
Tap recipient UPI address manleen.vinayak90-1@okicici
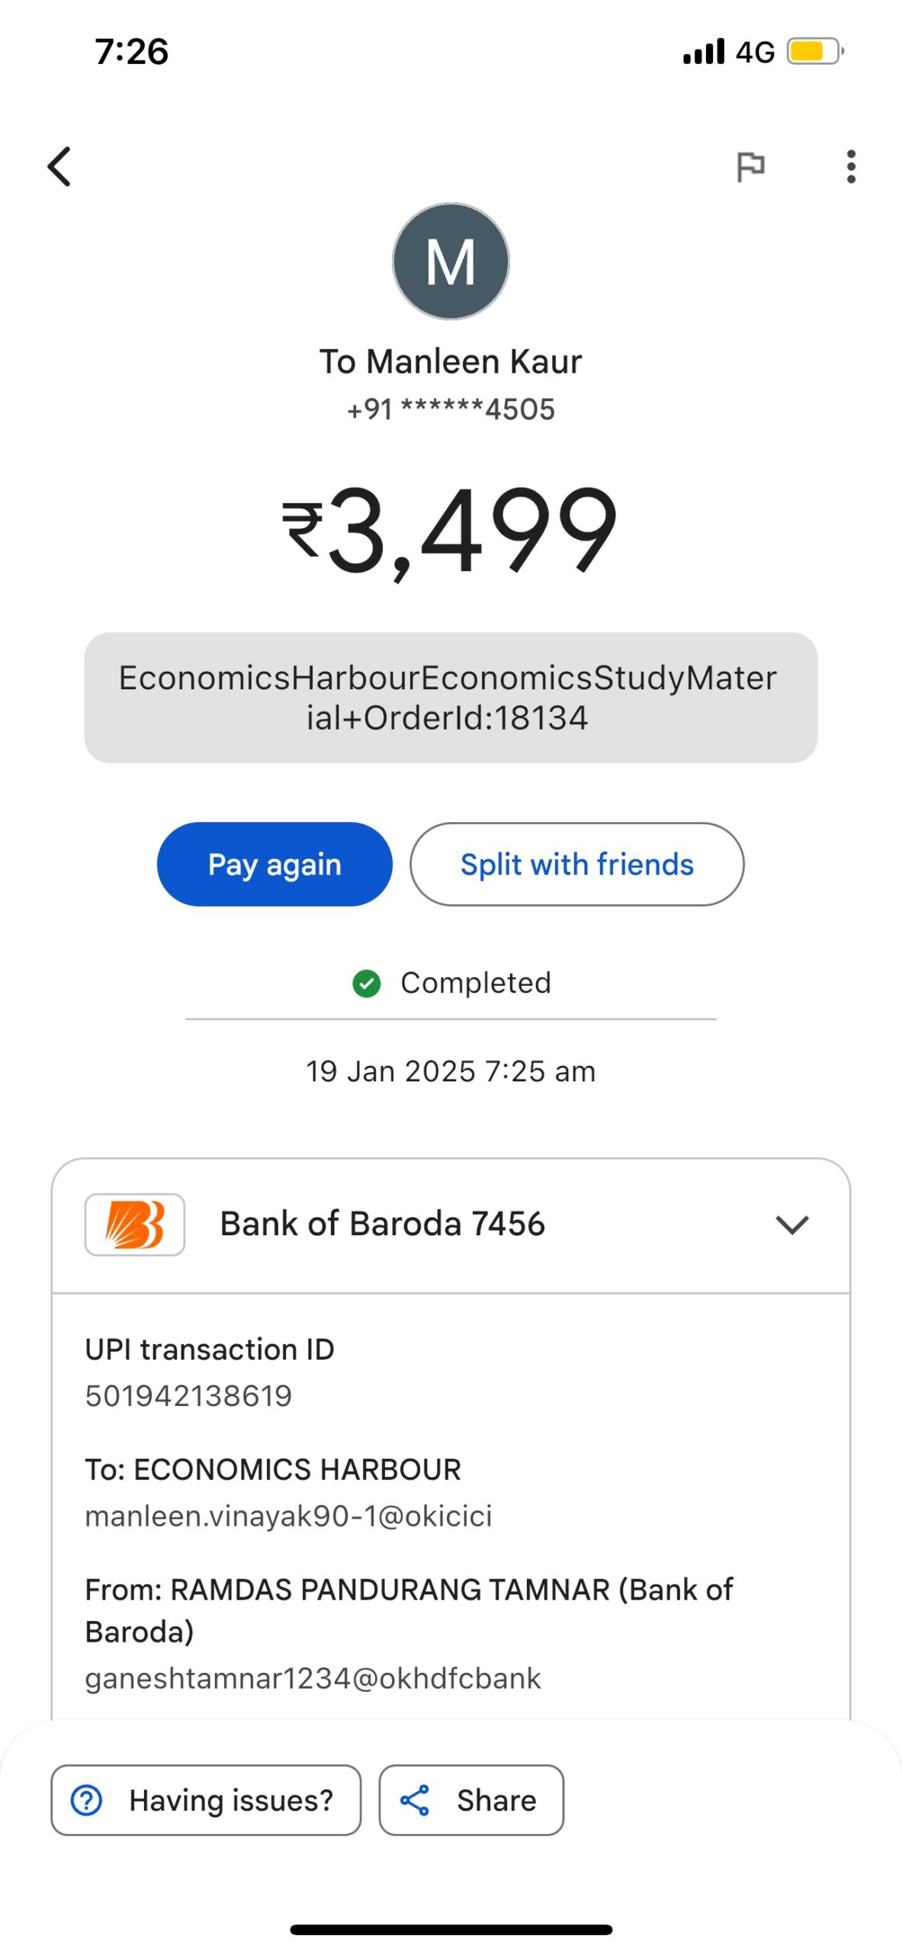point(288,1516)
